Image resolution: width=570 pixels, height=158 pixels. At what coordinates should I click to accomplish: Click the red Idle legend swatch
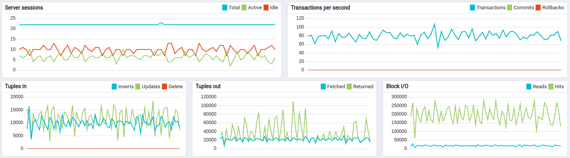(x=265, y=8)
